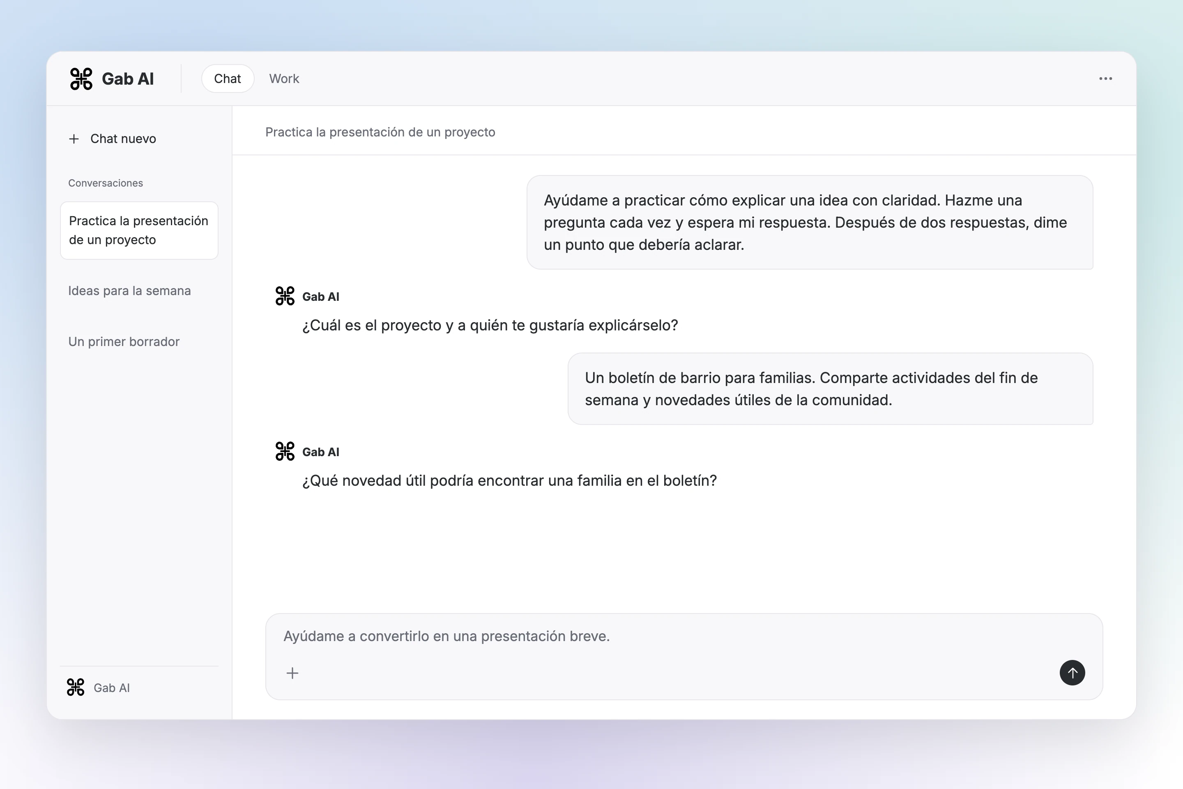Click the Gab AI icon in sidebar footer

[x=76, y=687]
